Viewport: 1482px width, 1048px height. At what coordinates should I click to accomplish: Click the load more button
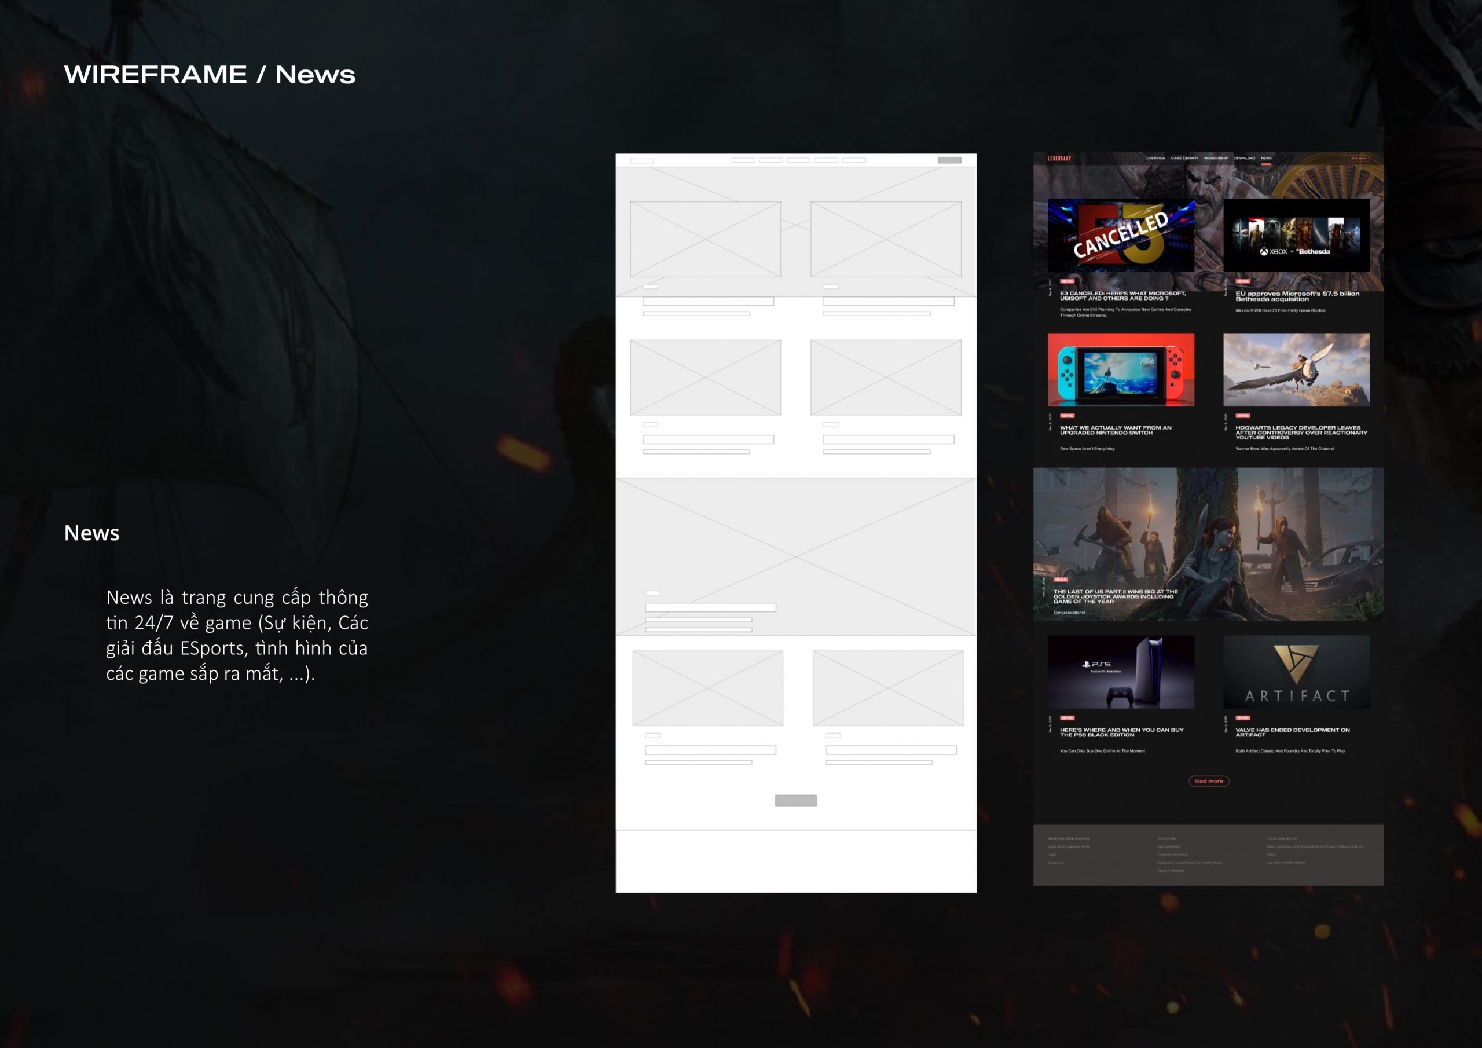[1209, 781]
